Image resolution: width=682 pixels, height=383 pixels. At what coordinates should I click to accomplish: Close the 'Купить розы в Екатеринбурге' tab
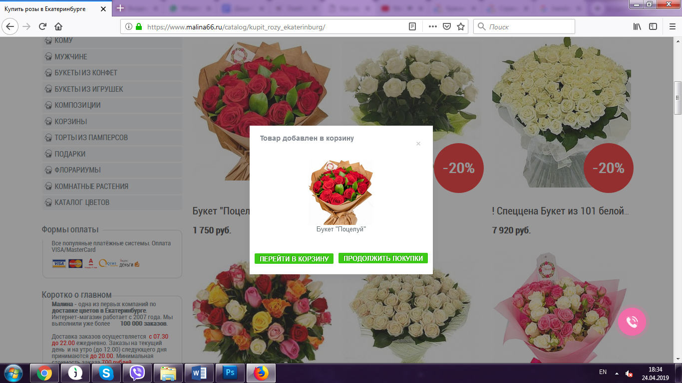pos(103,9)
